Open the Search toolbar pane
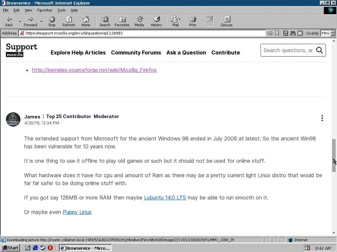The width and height of the screenshot is (337, 252). point(105,21)
